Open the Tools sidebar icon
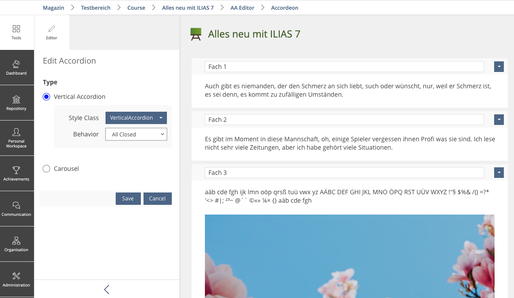Screen dimensions: 514x298 pos(16,32)
